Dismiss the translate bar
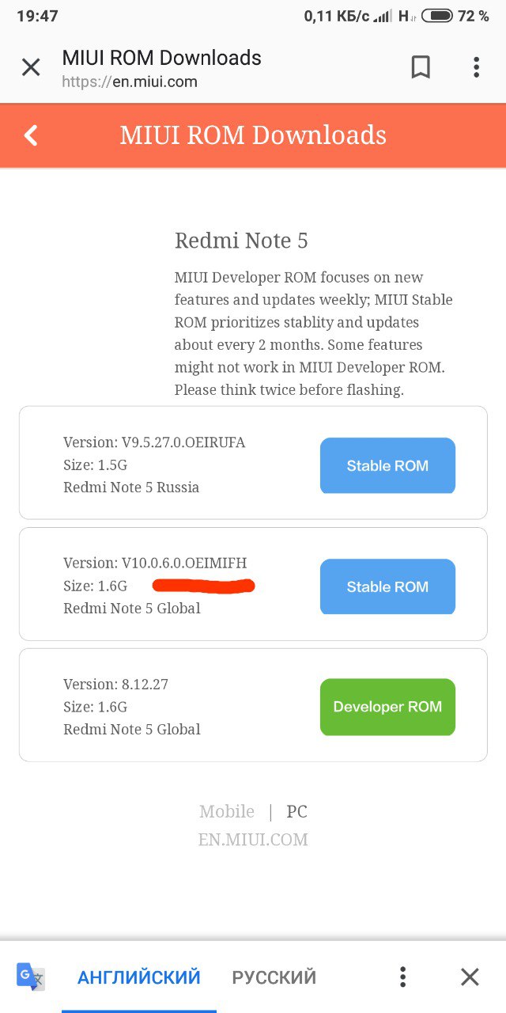The image size is (506, 1013). click(x=470, y=977)
